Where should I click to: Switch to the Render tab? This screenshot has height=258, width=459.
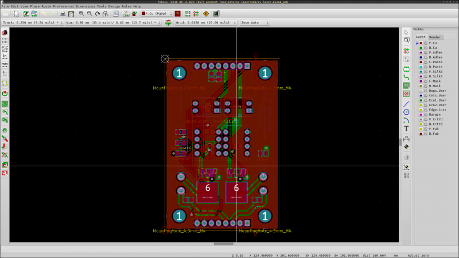(x=435, y=37)
